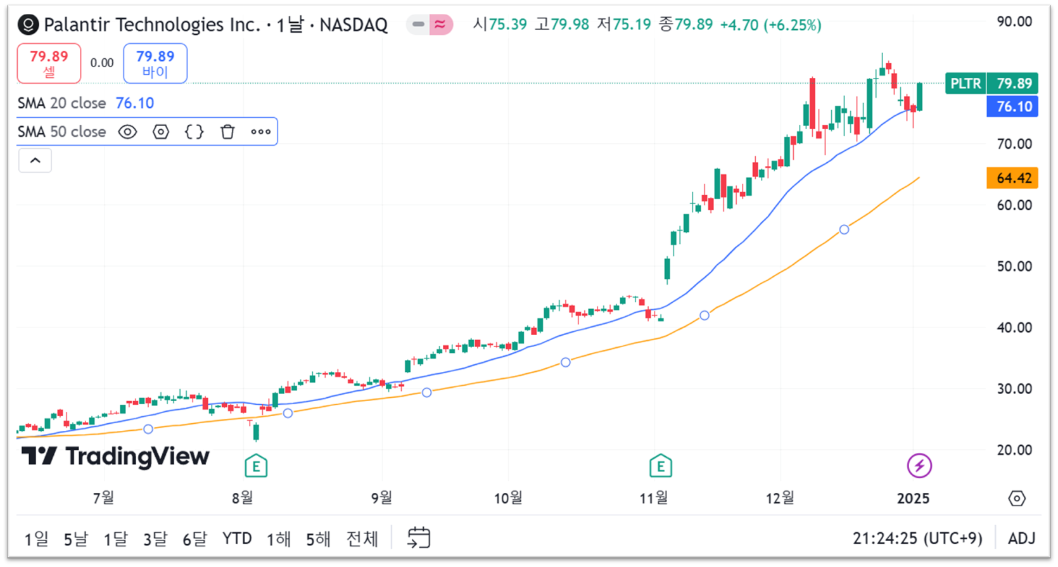Open chart scale settings hexagon icon
This screenshot has width=1058, height=567.
tap(1017, 499)
